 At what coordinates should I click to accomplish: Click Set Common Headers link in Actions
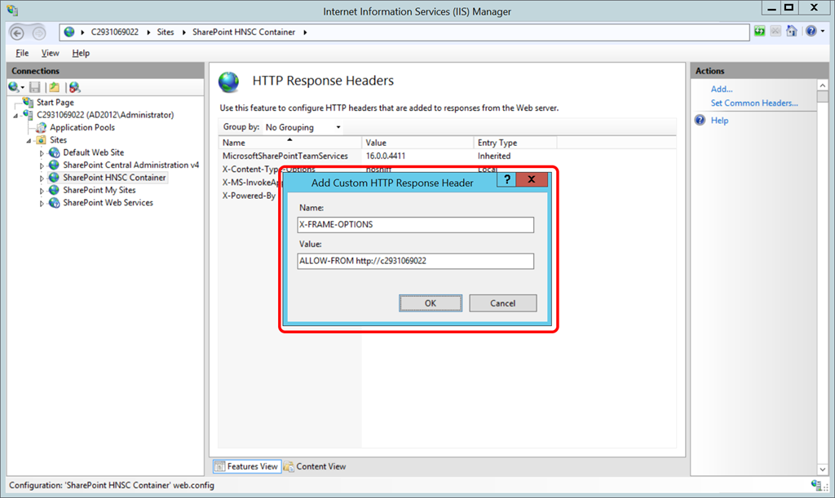(x=753, y=104)
